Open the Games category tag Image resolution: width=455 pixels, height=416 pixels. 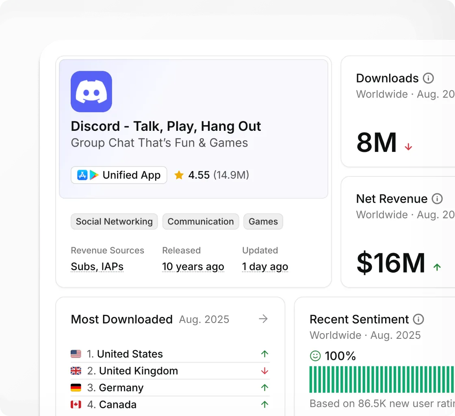click(x=263, y=222)
